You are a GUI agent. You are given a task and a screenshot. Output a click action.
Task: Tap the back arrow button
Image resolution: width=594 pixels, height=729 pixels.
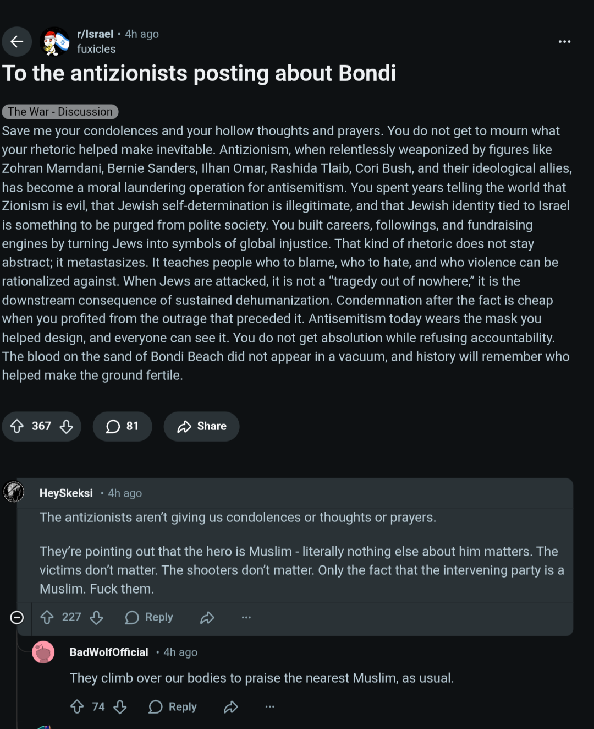pyautogui.click(x=17, y=41)
